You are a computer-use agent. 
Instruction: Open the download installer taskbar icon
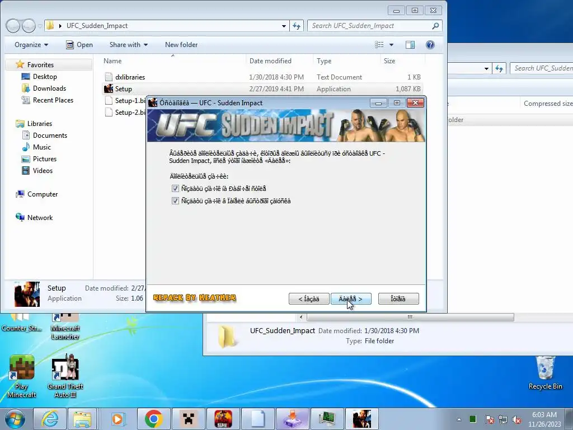point(292,419)
